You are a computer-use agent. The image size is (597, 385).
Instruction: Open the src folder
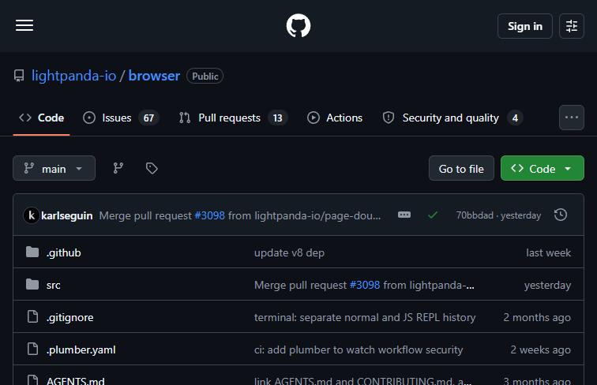click(x=54, y=285)
